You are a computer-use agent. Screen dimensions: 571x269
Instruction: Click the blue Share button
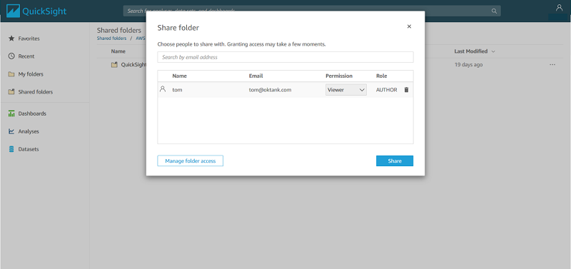[x=395, y=161]
